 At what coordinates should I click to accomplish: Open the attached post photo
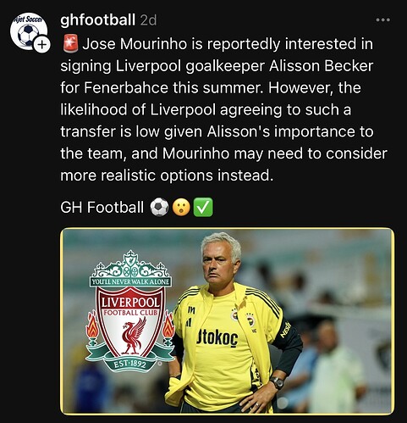[228, 321]
